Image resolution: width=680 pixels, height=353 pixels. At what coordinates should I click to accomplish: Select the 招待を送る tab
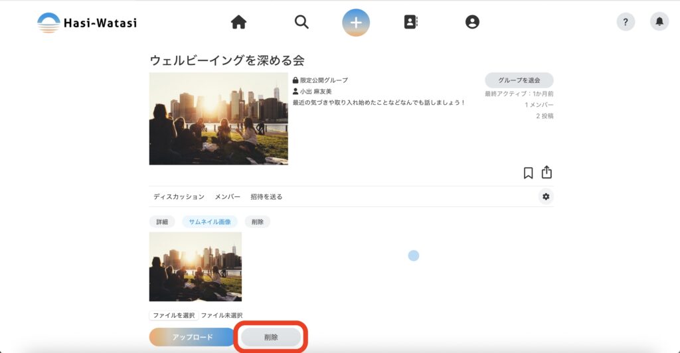[266, 197]
